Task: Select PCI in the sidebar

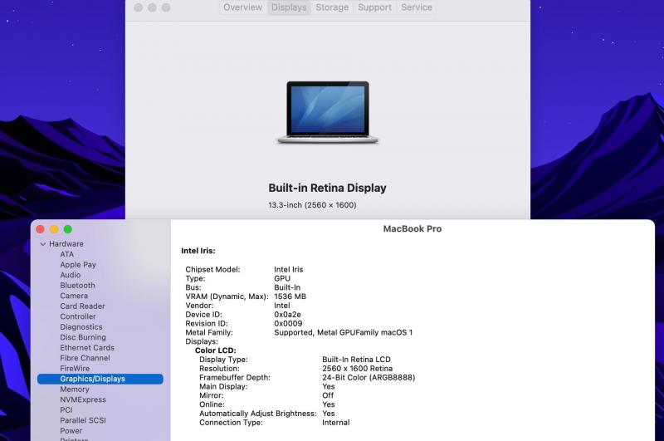Action: click(x=66, y=410)
